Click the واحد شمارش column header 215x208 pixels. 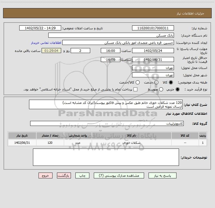point(78,135)
